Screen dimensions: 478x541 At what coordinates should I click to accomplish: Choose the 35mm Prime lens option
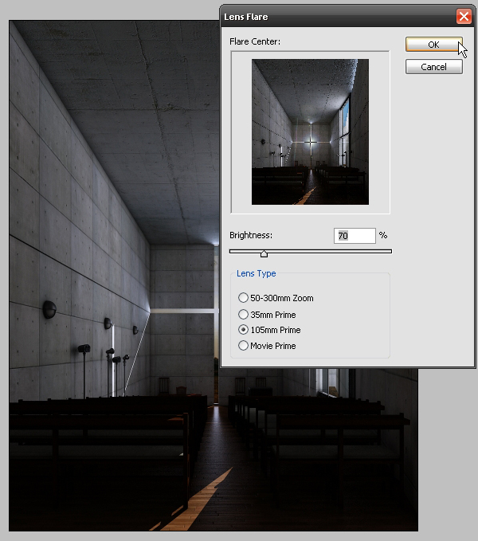click(x=243, y=314)
